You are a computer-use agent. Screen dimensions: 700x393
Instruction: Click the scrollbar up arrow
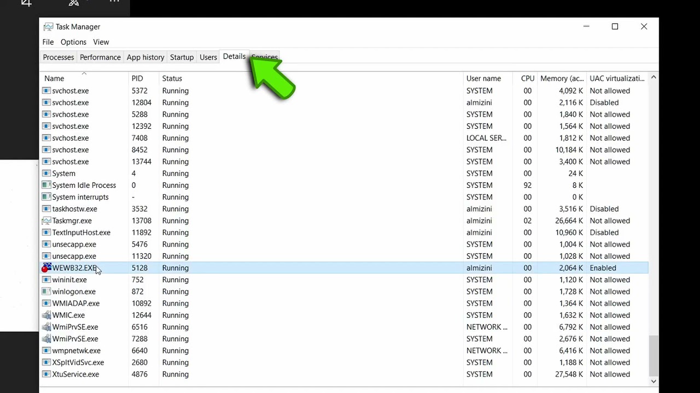654,78
